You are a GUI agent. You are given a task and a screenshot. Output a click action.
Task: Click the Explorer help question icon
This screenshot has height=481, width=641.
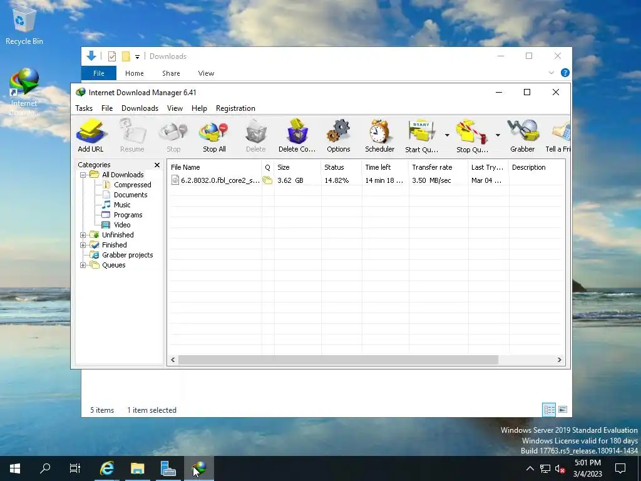pos(565,73)
